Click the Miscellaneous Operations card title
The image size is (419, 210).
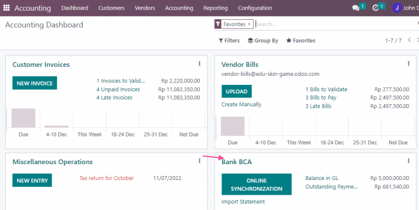[x=53, y=162]
